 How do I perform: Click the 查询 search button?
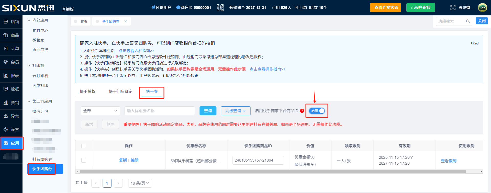pyautogui.click(x=208, y=111)
